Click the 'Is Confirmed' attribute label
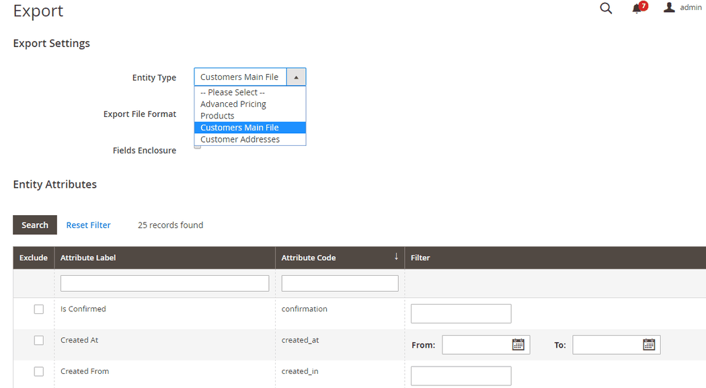The image size is (706, 388). pos(83,309)
